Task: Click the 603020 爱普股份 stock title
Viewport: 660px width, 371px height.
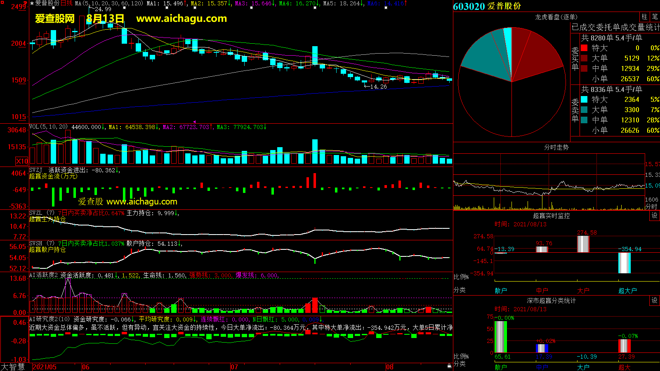Action: 487,6
